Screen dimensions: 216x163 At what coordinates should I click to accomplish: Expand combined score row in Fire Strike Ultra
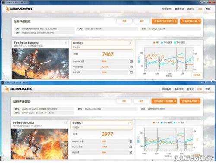pos(130,152)
